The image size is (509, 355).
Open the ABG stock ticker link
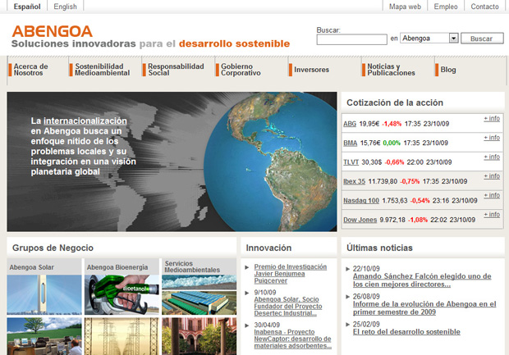coord(350,124)
